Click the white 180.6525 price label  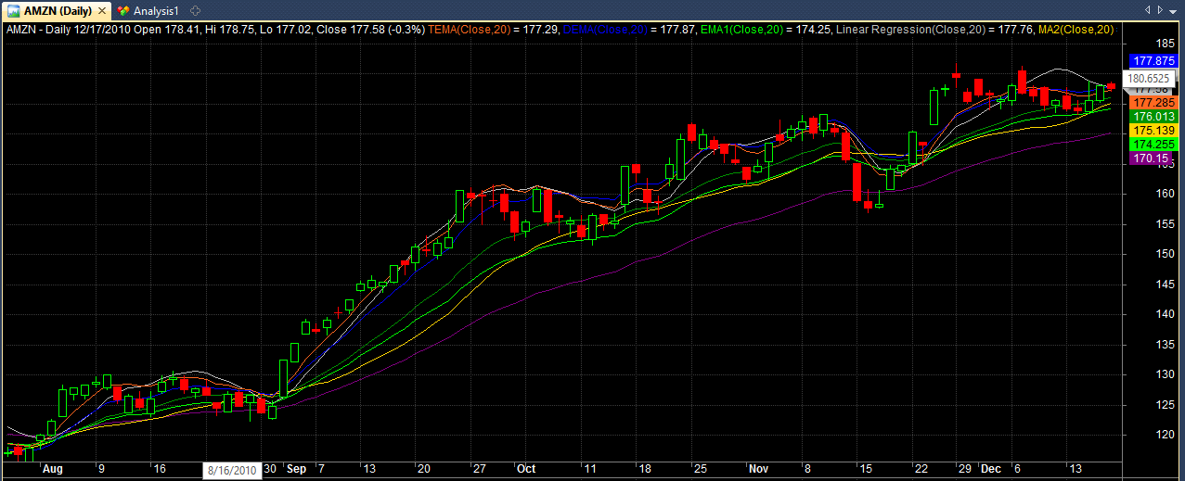(1148, 79)
